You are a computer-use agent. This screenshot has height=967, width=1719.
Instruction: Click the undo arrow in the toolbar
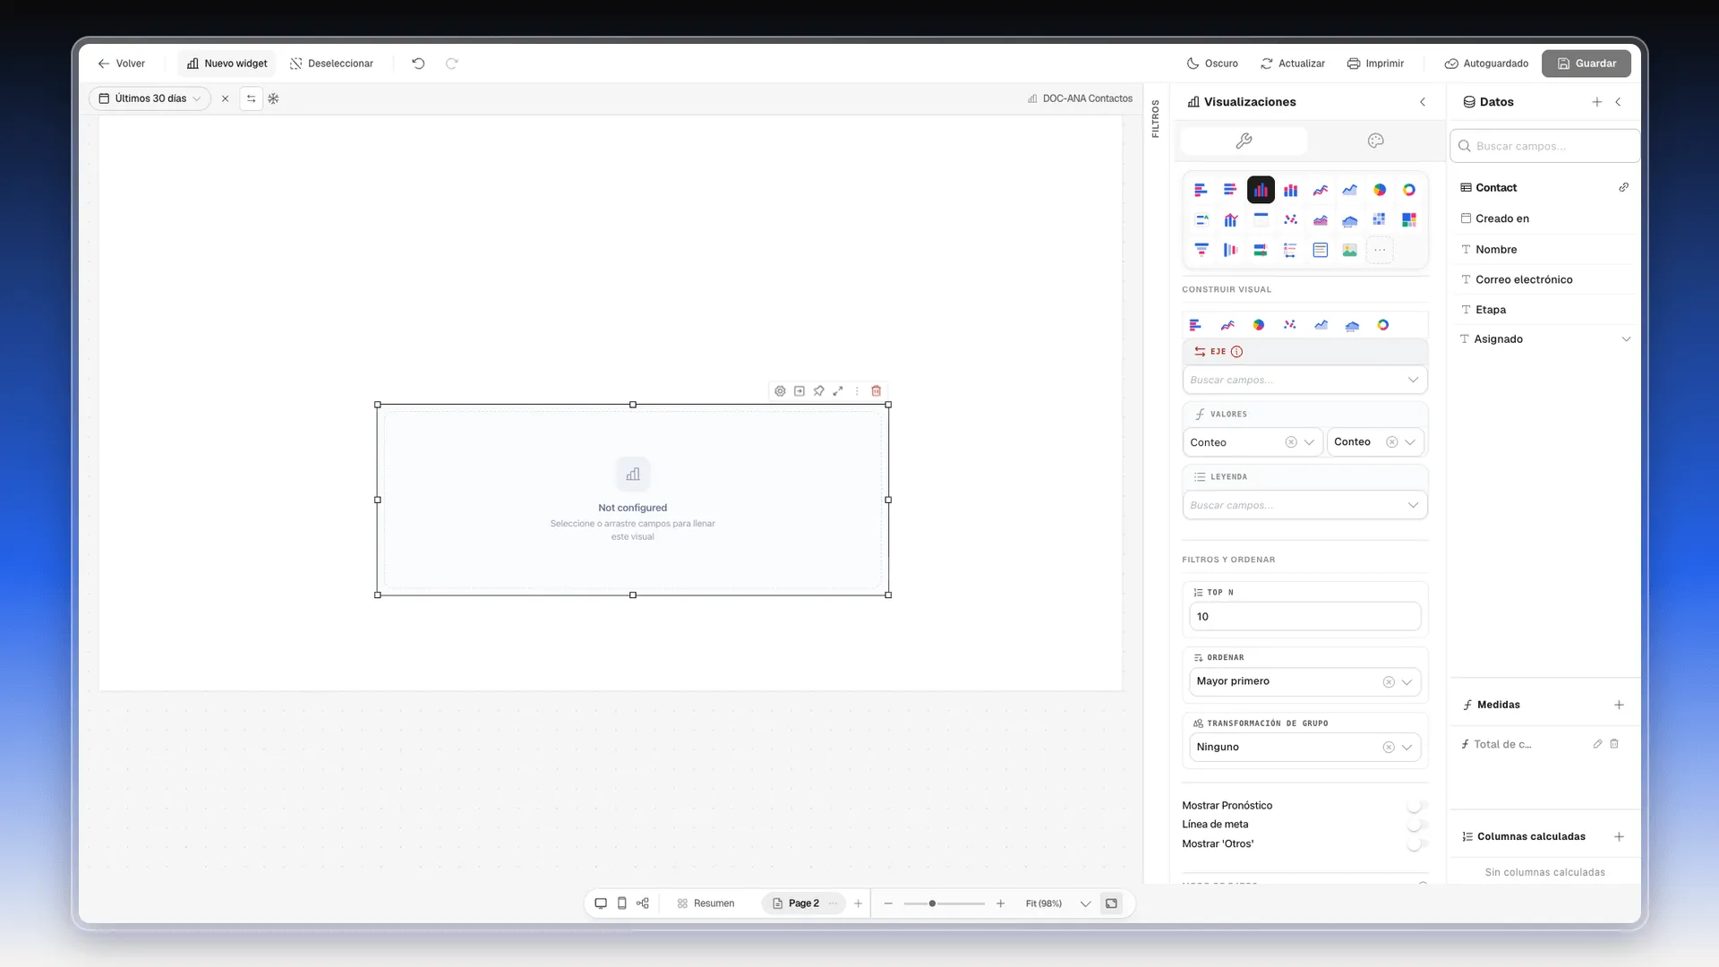pos(418,64)
